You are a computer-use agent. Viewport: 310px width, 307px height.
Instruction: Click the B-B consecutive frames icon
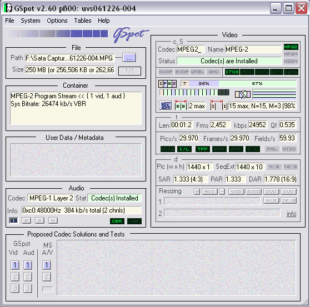(x=181, y=105)
